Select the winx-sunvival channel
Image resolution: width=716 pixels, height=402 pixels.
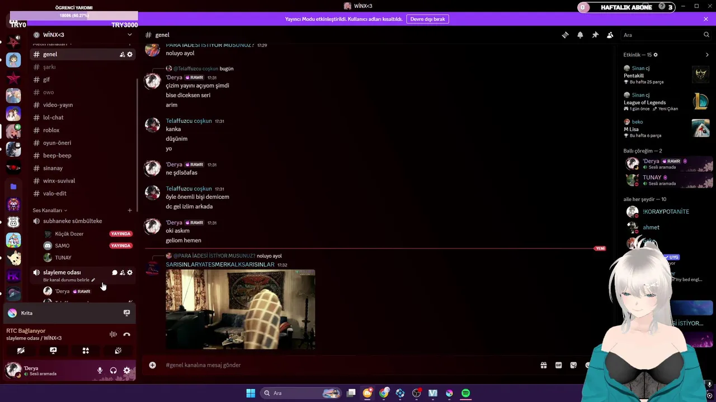click(83, 181)
